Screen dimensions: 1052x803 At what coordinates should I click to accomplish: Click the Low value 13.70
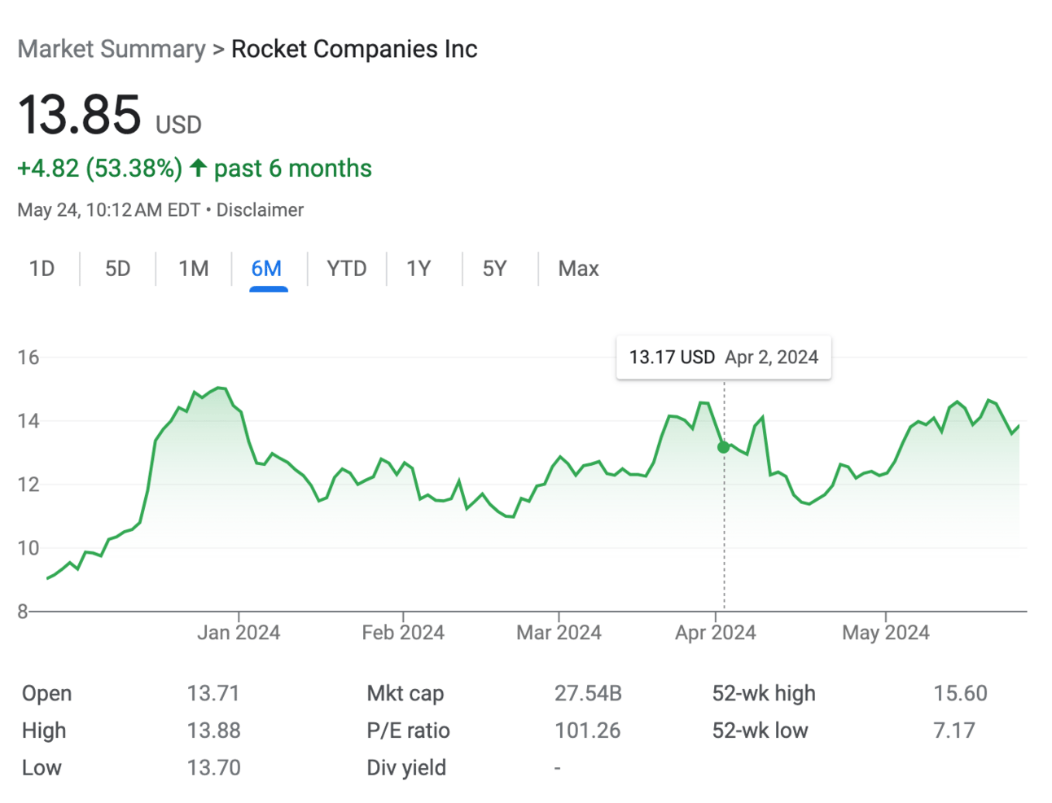213,768
